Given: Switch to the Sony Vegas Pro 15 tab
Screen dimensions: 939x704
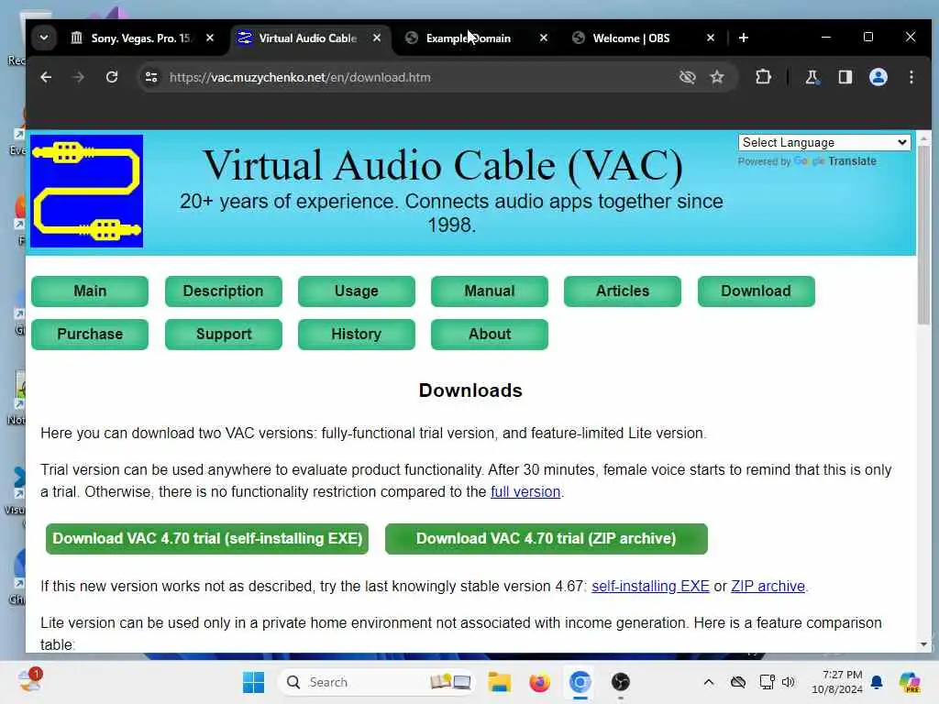Looking at the screenshot, I should [x=141, y=38].
